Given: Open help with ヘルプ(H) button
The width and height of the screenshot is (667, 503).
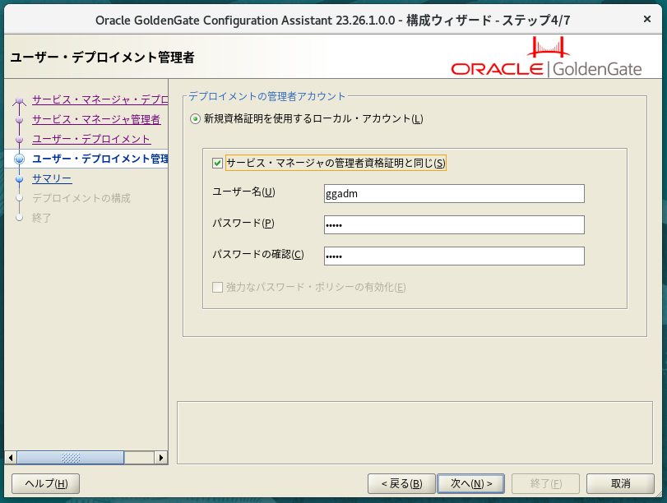Looking at the screenshot, I should coord(46,483).
